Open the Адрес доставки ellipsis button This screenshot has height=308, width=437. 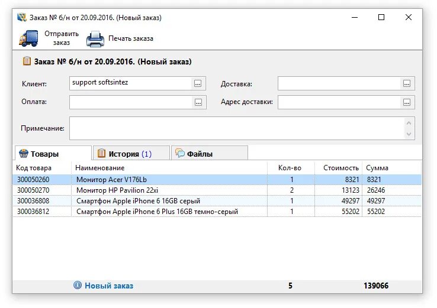click(407, 102)
